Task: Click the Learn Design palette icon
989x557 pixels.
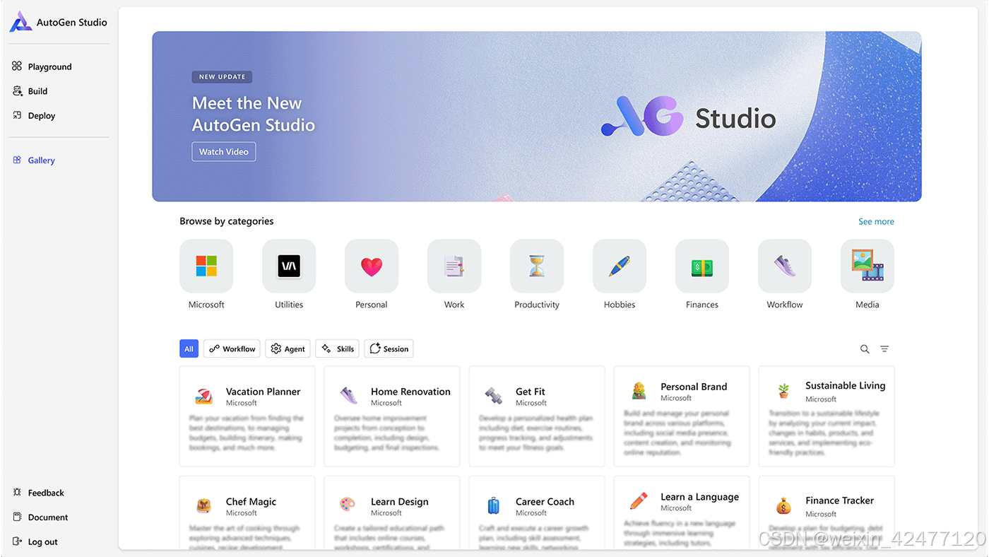Action: [x=348, y=505]
